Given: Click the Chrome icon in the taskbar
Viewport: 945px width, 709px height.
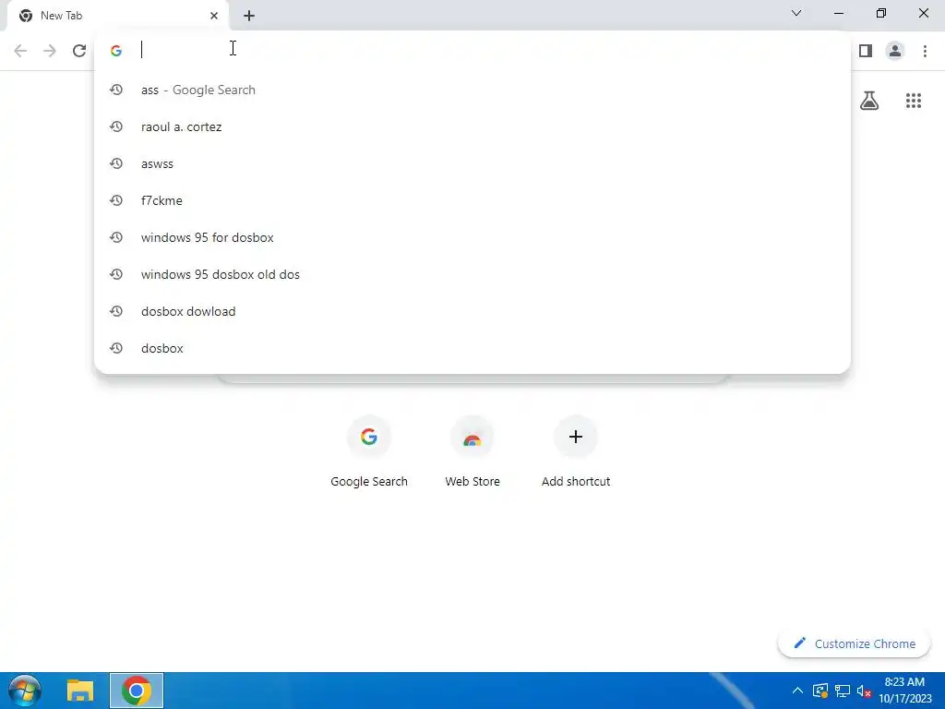Looking at the screenshot, I should [x=137, y=691].
